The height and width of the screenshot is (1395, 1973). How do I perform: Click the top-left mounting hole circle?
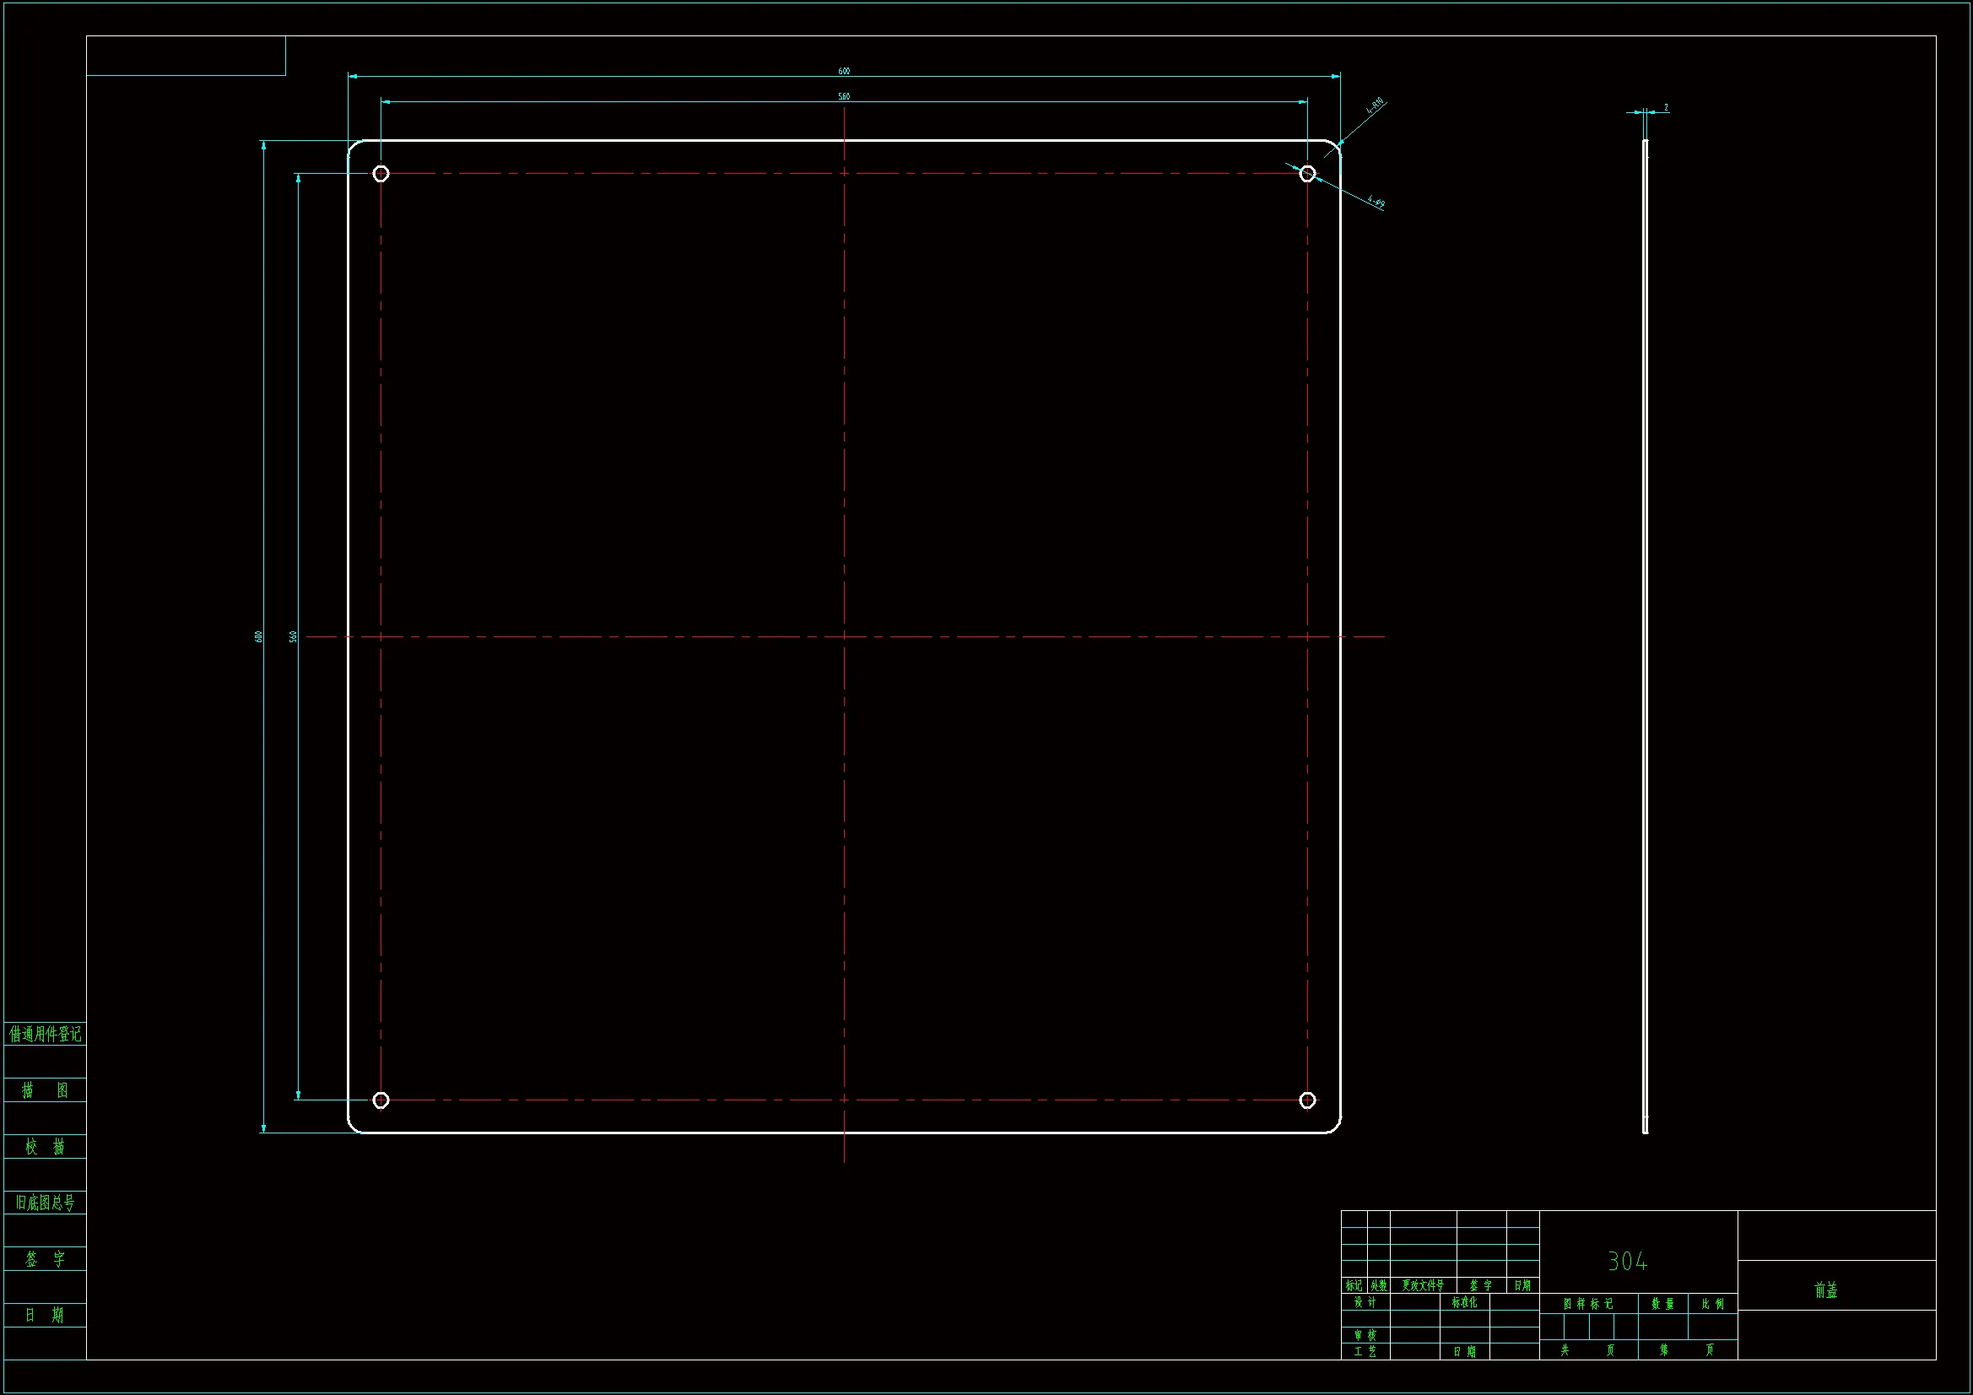click(381, 174)
